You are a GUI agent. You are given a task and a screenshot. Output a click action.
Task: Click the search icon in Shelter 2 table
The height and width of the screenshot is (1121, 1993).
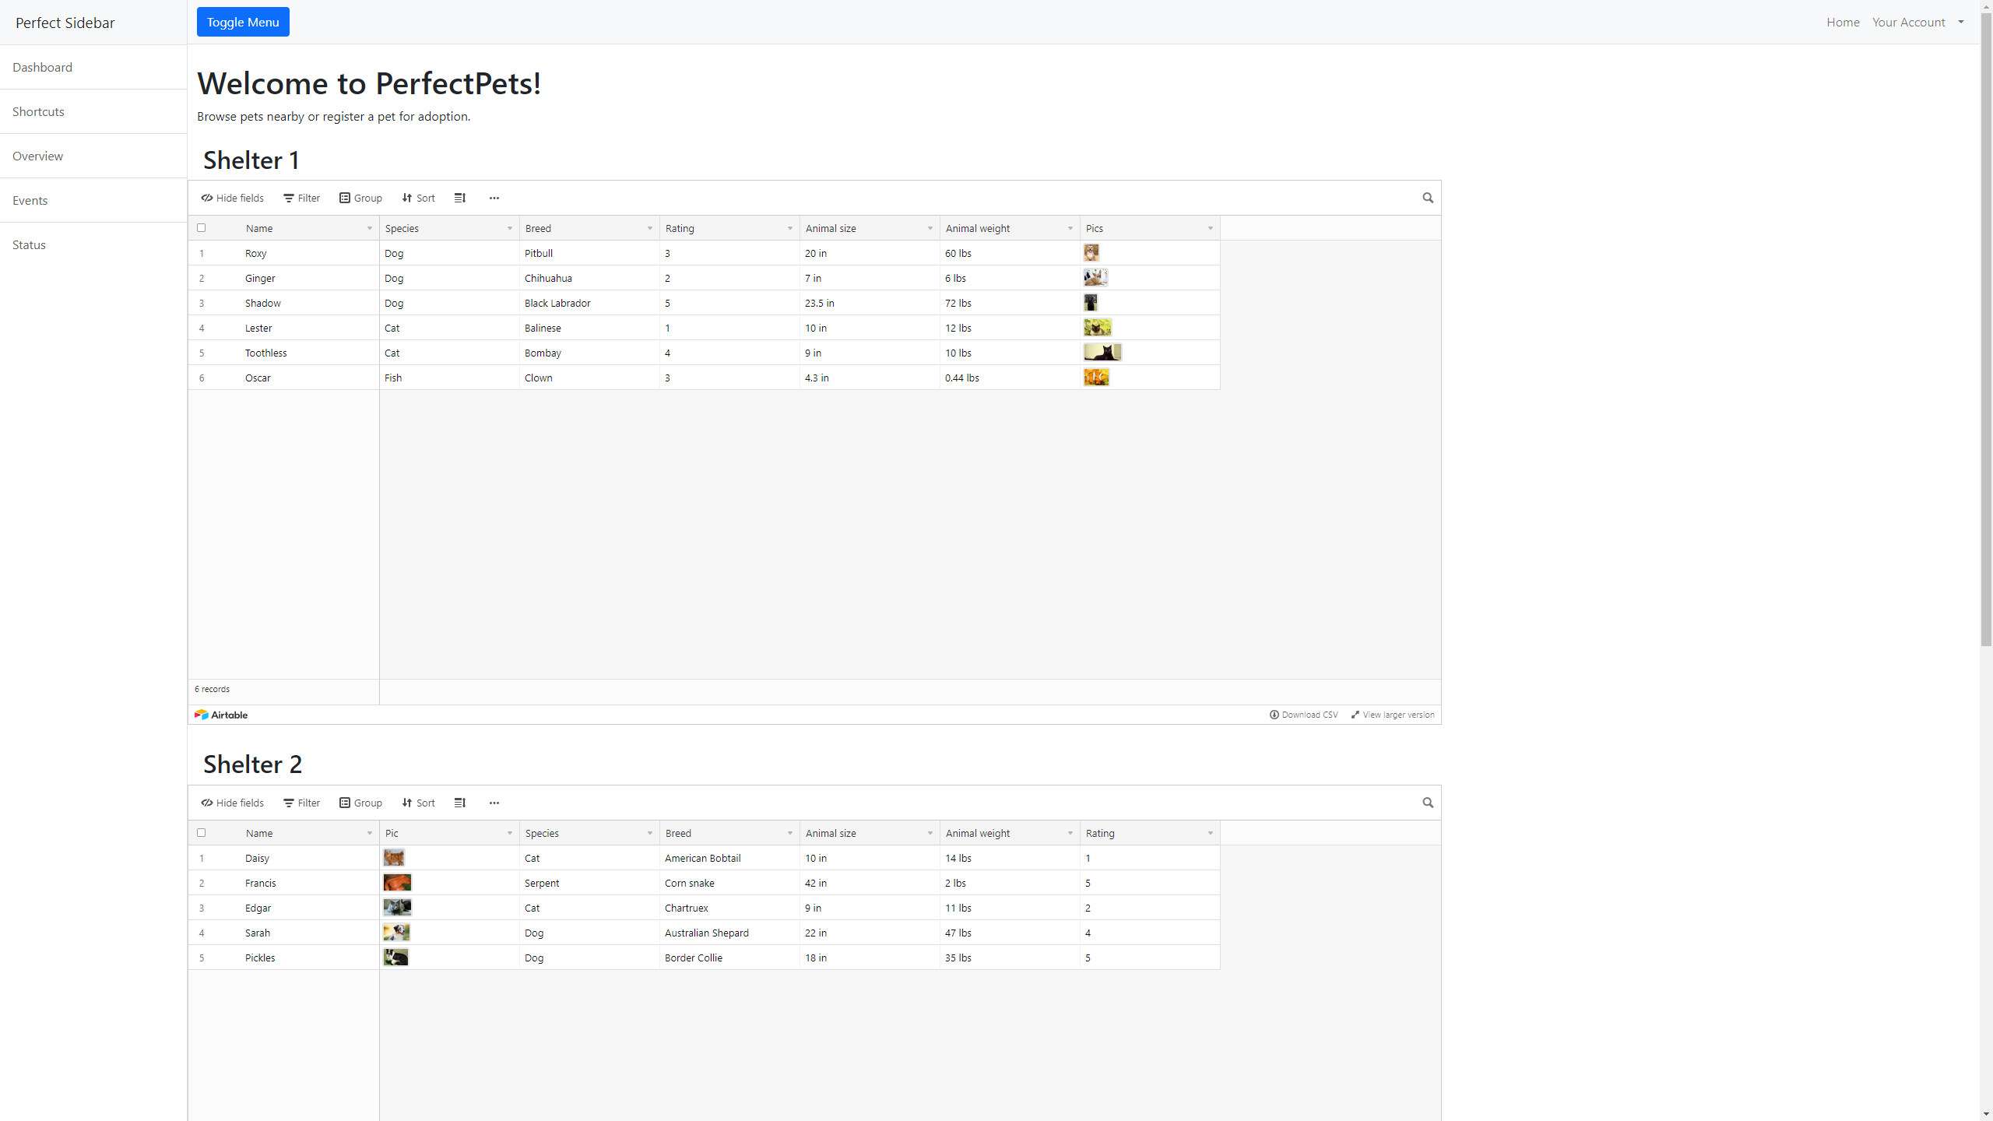(1427, 803)
